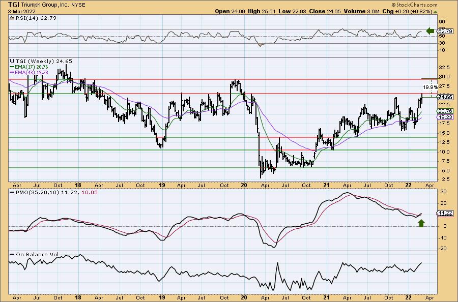The width and height of the screenshot is (458, 302).
Task: Click the TGI (Weekly) 24.65 legend label
Action: 44,62
